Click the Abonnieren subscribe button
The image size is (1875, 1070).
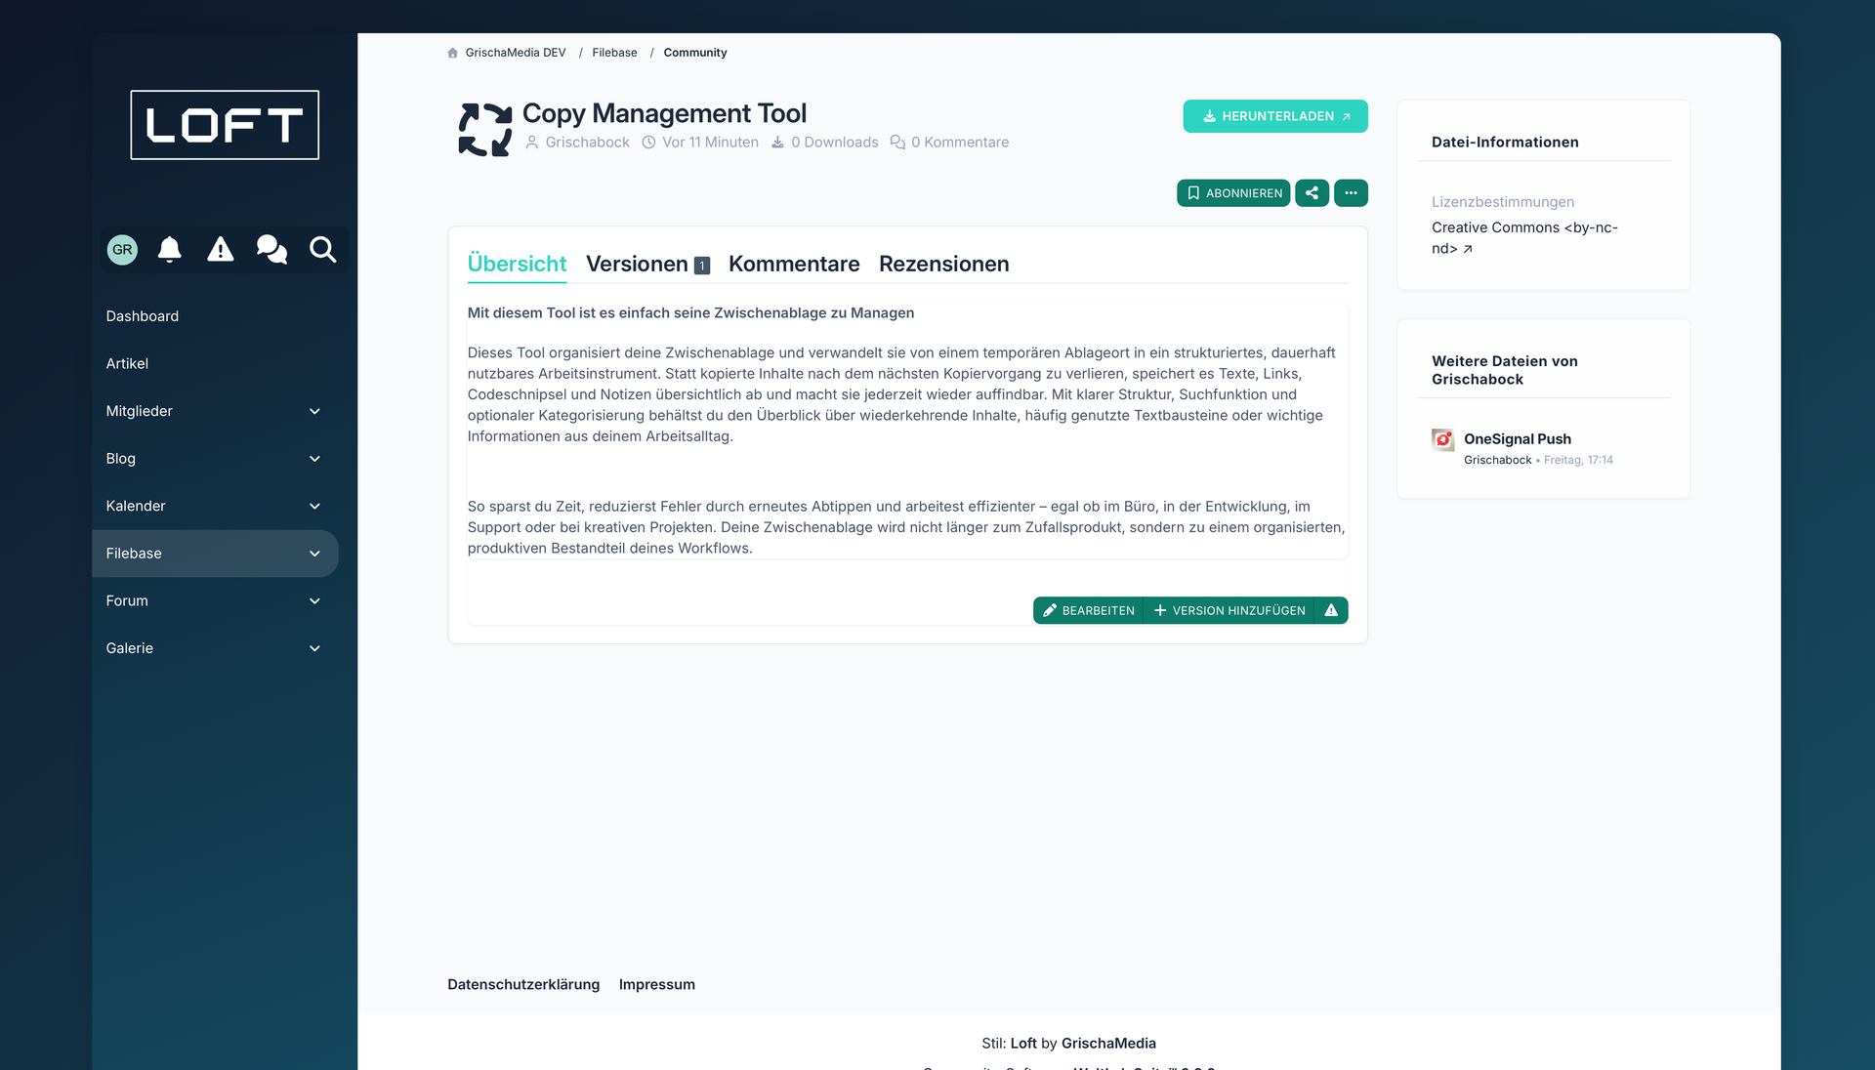point(1233,193)
